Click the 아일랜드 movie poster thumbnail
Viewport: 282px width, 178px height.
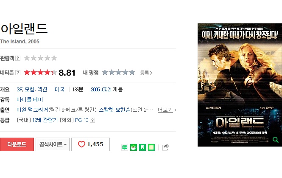240,85
